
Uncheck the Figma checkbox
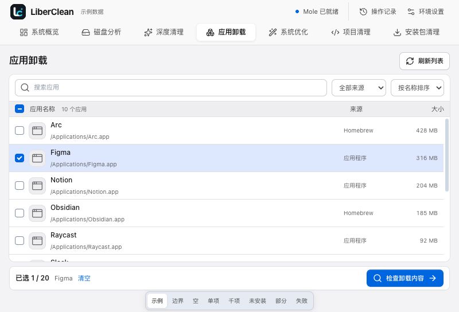[x=20, y=158]
